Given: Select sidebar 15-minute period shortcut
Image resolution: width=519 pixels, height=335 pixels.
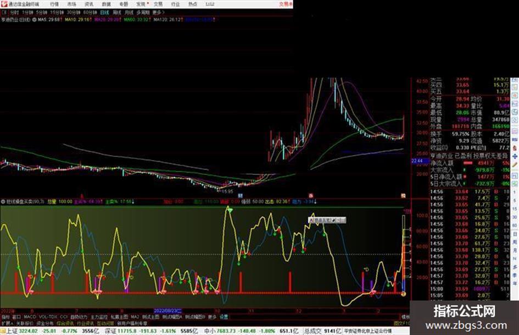Looking at the screenshot, I should click(515, 209).
